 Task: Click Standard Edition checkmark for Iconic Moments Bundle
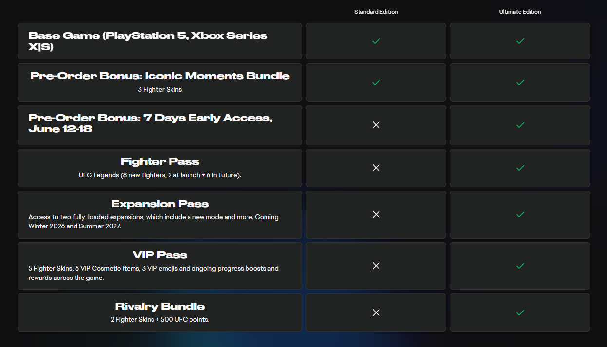[x=376, y=83]
